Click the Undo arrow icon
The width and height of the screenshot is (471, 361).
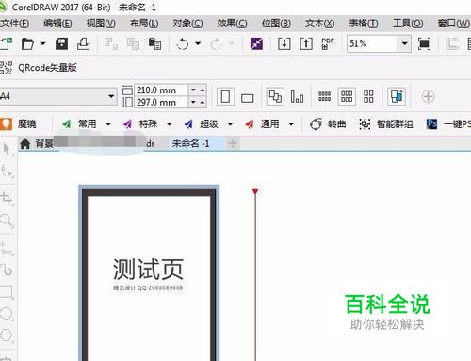coord(183,43)
